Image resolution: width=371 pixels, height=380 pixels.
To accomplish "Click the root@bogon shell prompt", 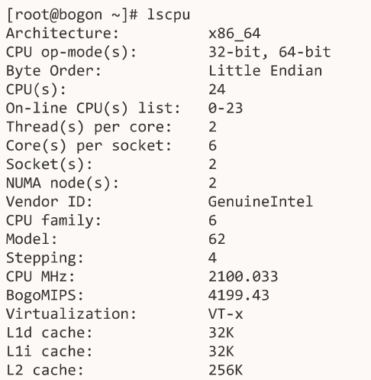I will click(73, 15).
